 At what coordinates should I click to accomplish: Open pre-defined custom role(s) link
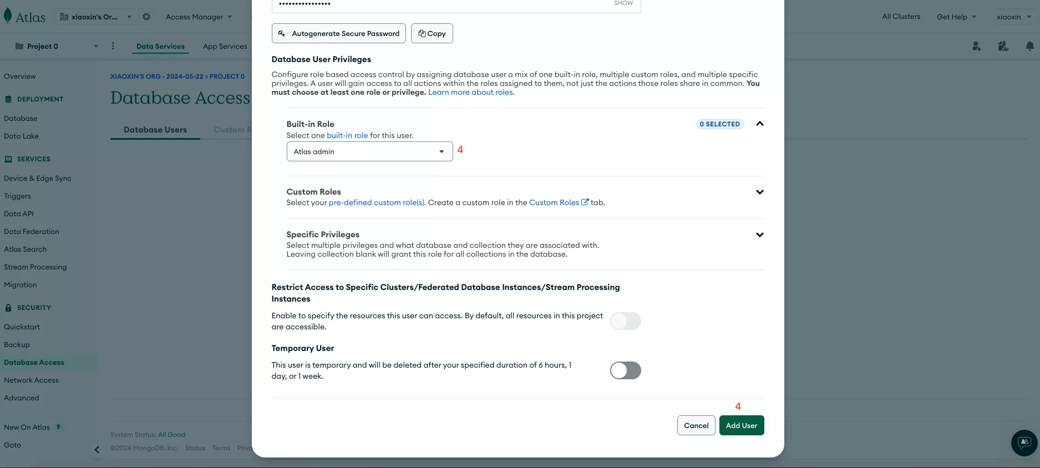click(x=377, y=202)
